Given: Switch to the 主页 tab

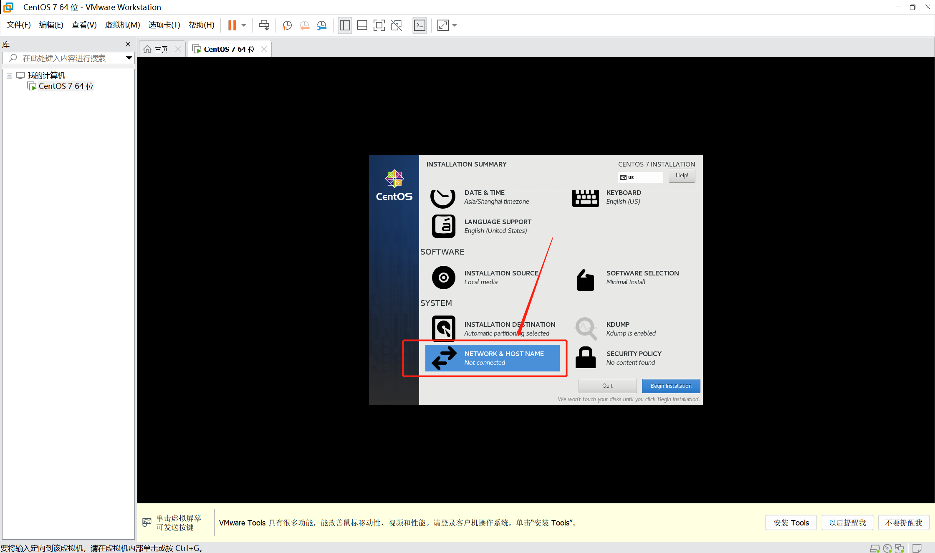Looking at the screenshot, I should click(160, 48).
